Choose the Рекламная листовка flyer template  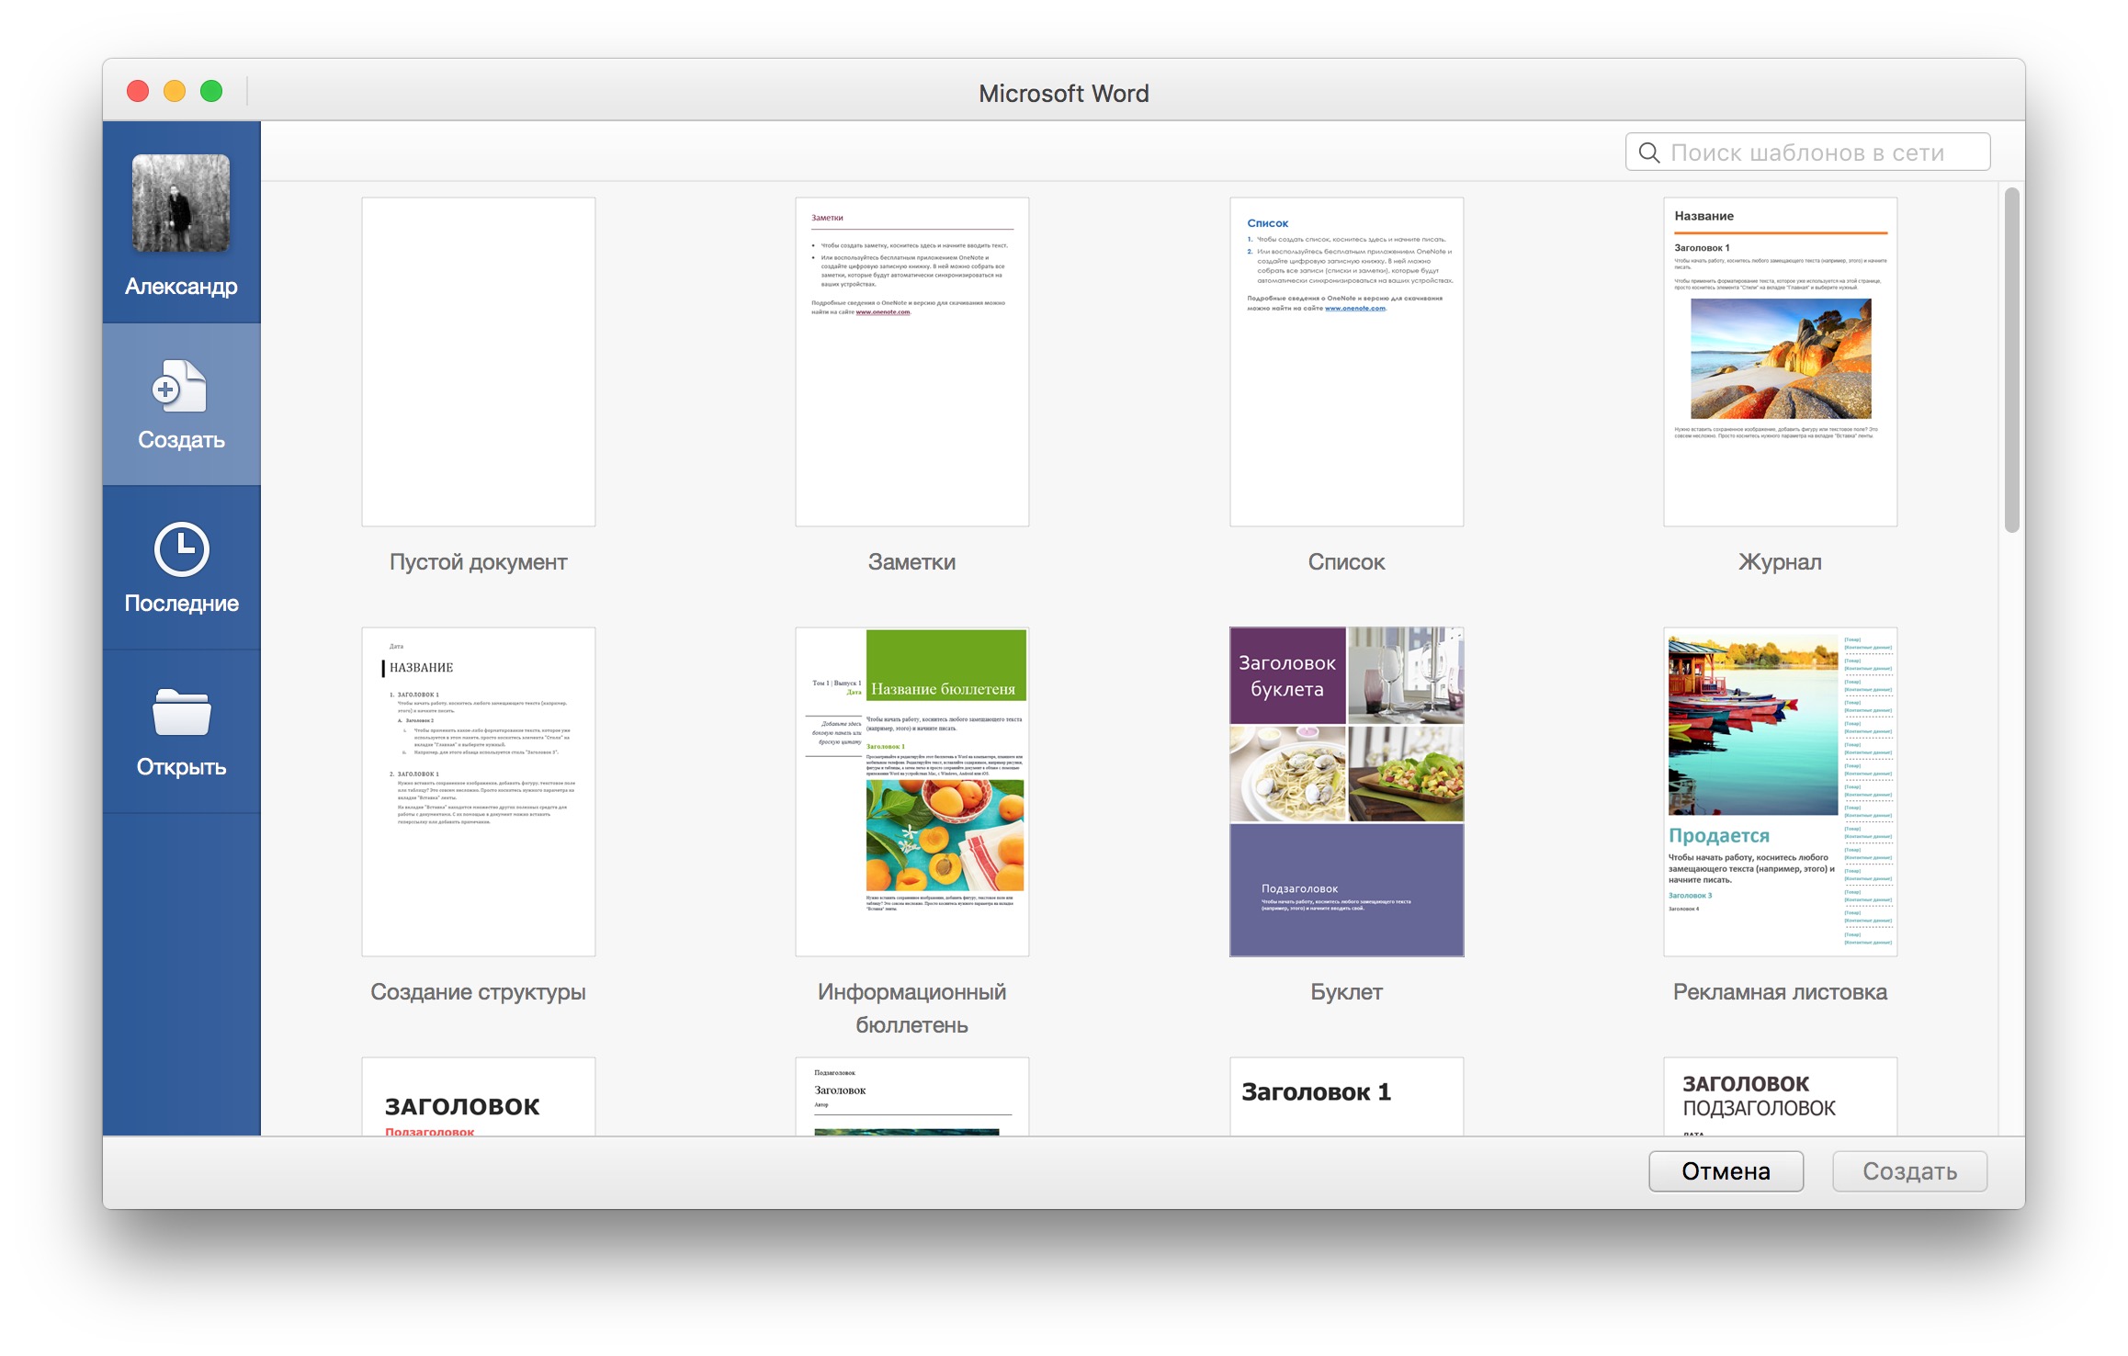tap(1780, 791)
